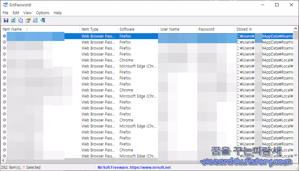
Task: Maximize the ExtPassword! window
Action: [277, 5]
